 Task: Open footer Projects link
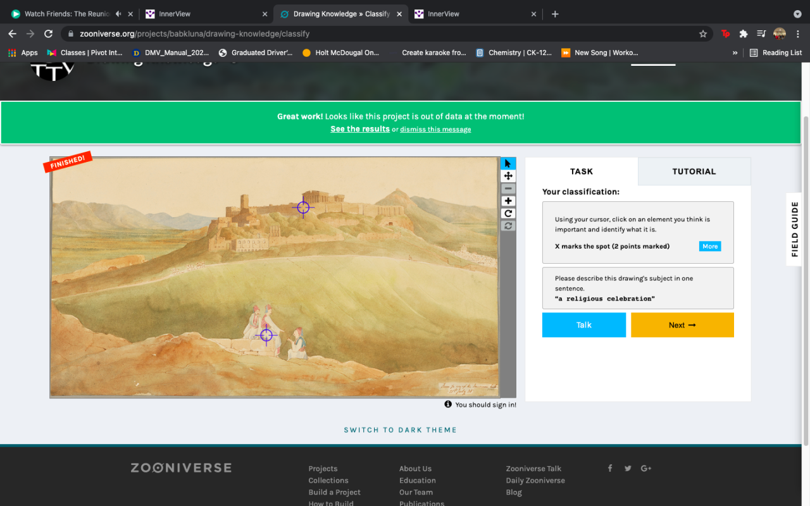[x=323, y=469]
